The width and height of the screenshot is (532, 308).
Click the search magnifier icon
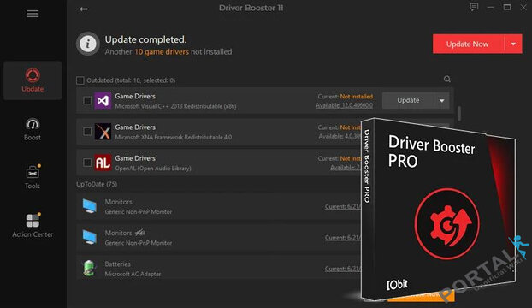point(447,79)
